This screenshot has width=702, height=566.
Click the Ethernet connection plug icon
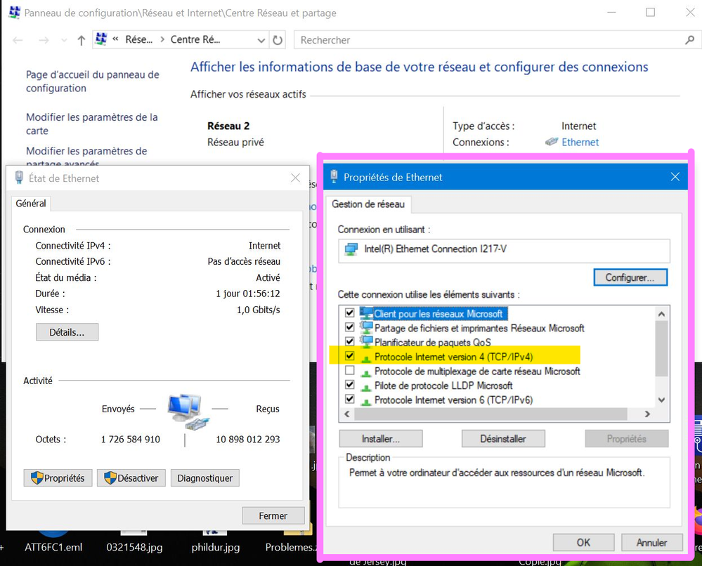tap(552, 142)
